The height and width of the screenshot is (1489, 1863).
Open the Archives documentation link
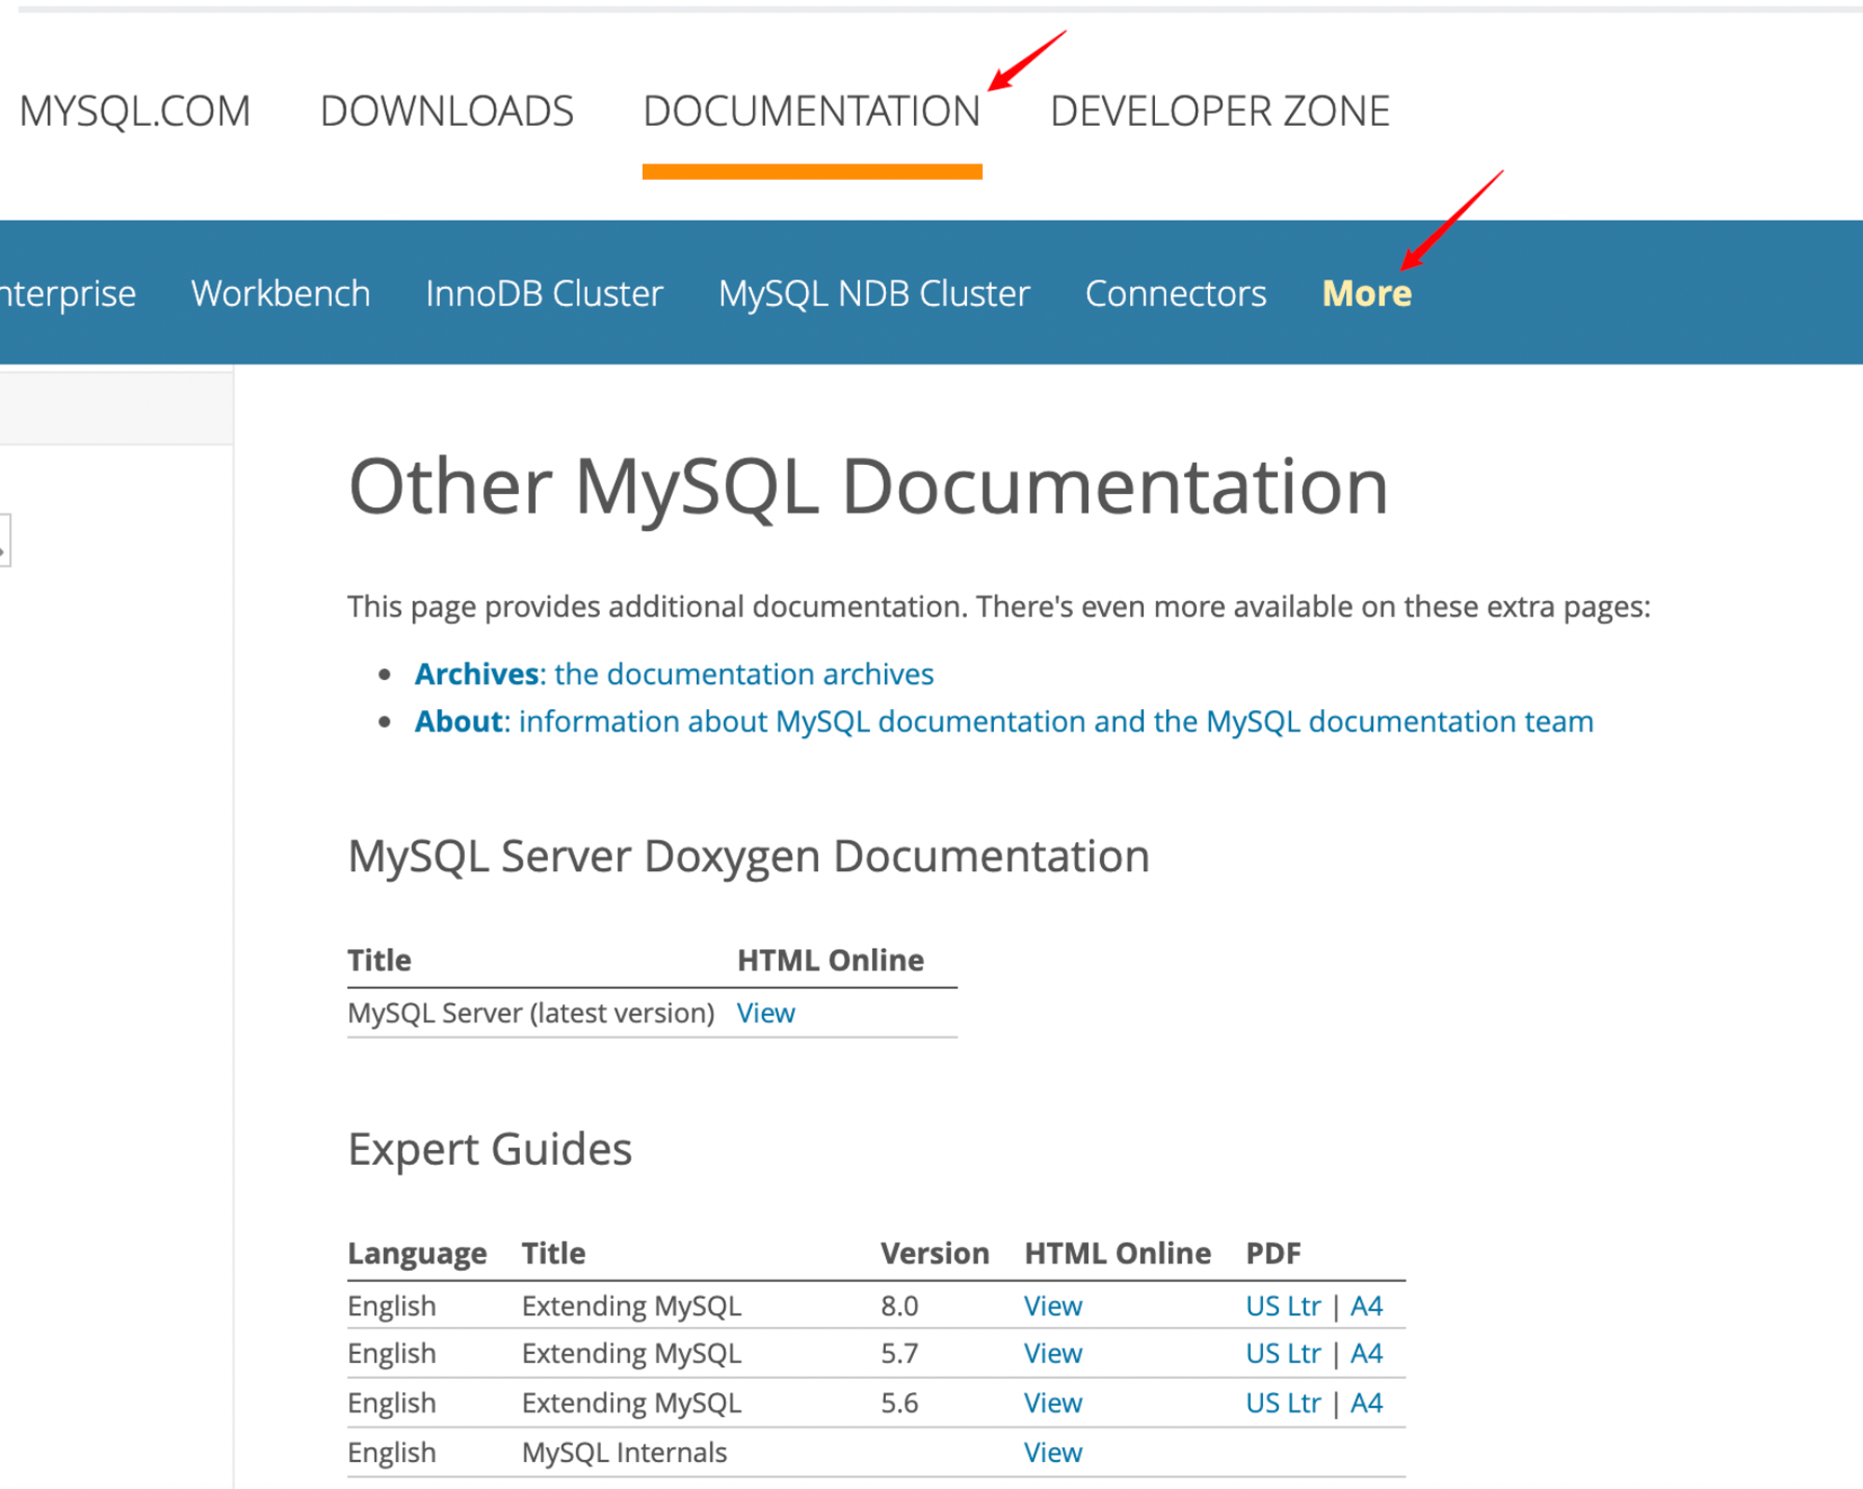[674, 674]
